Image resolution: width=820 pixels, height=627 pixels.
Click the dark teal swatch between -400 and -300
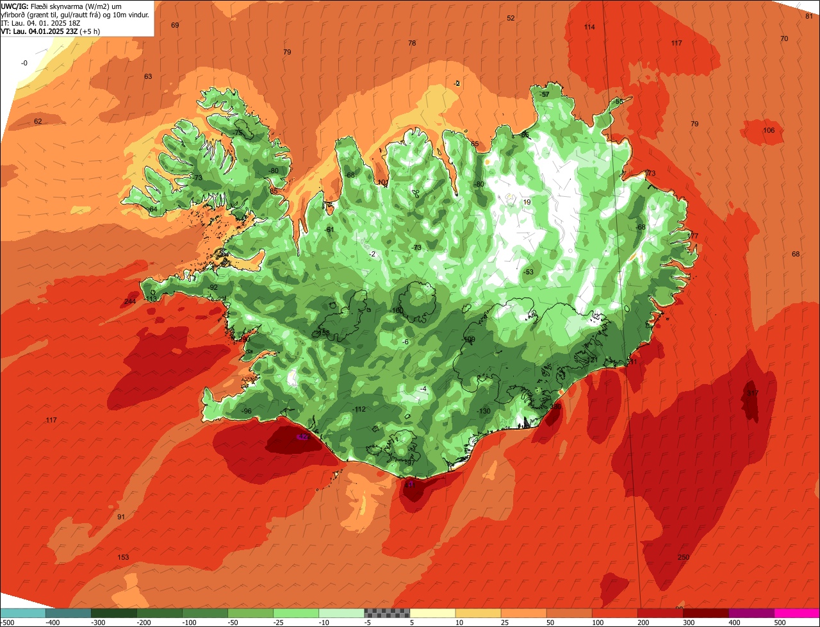coord(69,613)
